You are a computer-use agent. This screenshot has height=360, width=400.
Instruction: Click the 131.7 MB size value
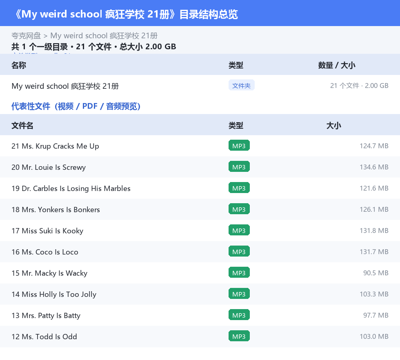pos(374,252)
